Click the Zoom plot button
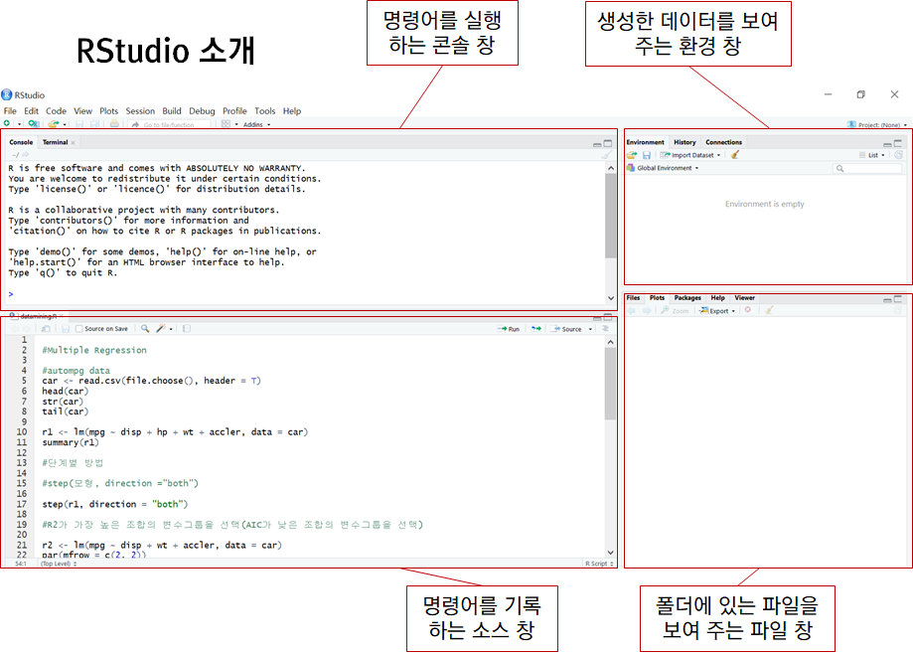 (x=675, y=310)
